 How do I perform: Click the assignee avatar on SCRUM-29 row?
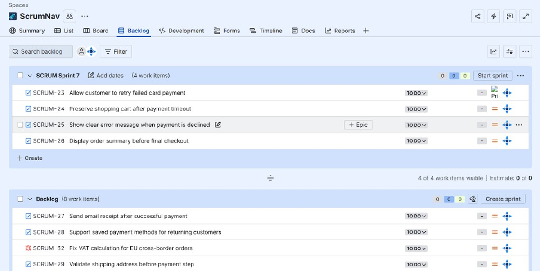(x=507, y=264)
